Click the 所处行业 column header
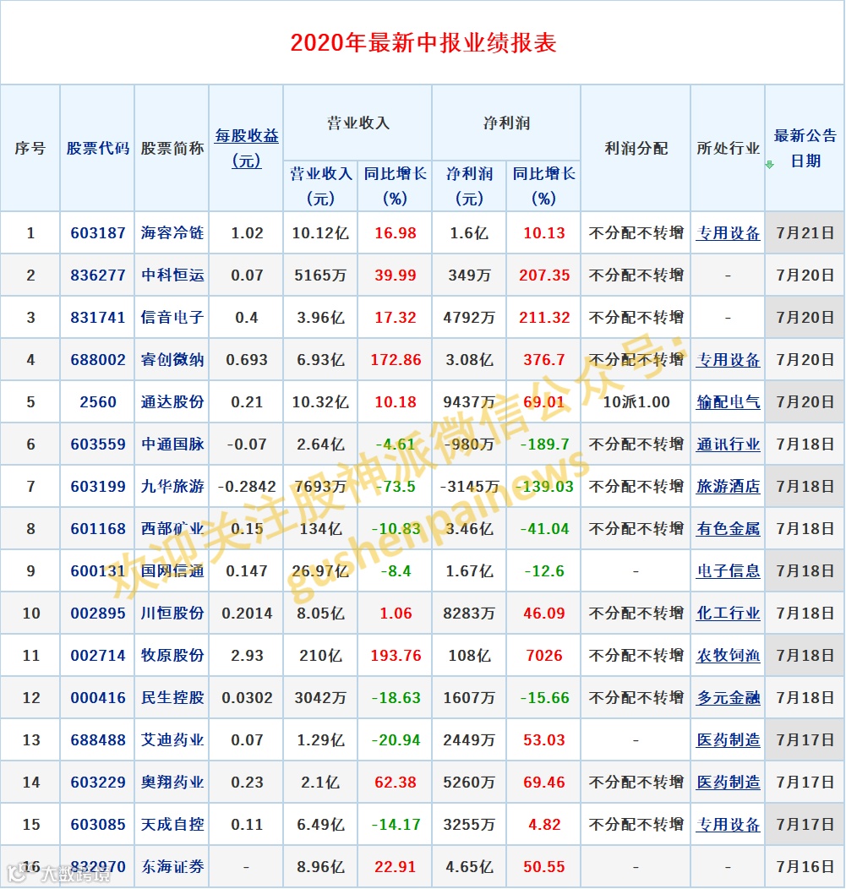 (x=728, y=149)
